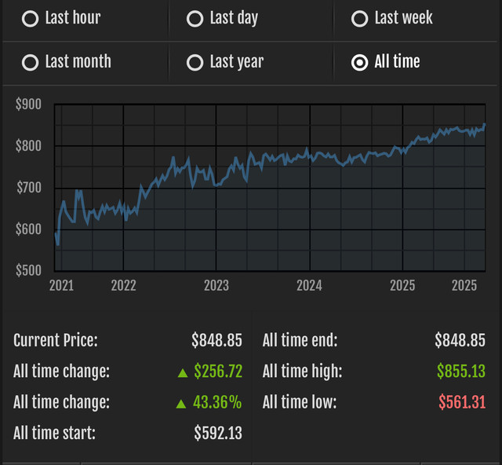This screenshot has width=502, height=465.
Task: Click the red All time low $561.31
Action: click(x=462, y=402)
